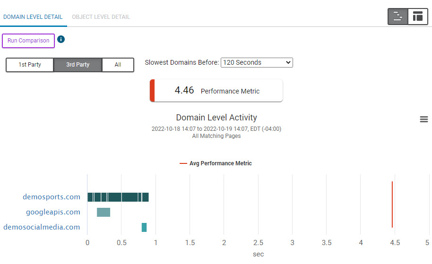Select the 1st Party filter

pyautogui.click(x=30, y=65)
